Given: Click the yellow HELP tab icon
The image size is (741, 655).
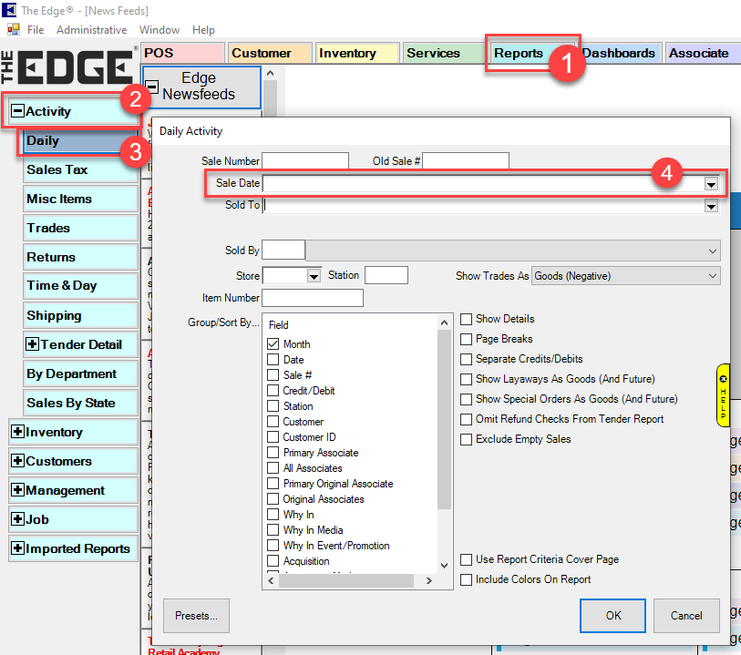Looking at the screenshot, I should click(x=723, y=394).
